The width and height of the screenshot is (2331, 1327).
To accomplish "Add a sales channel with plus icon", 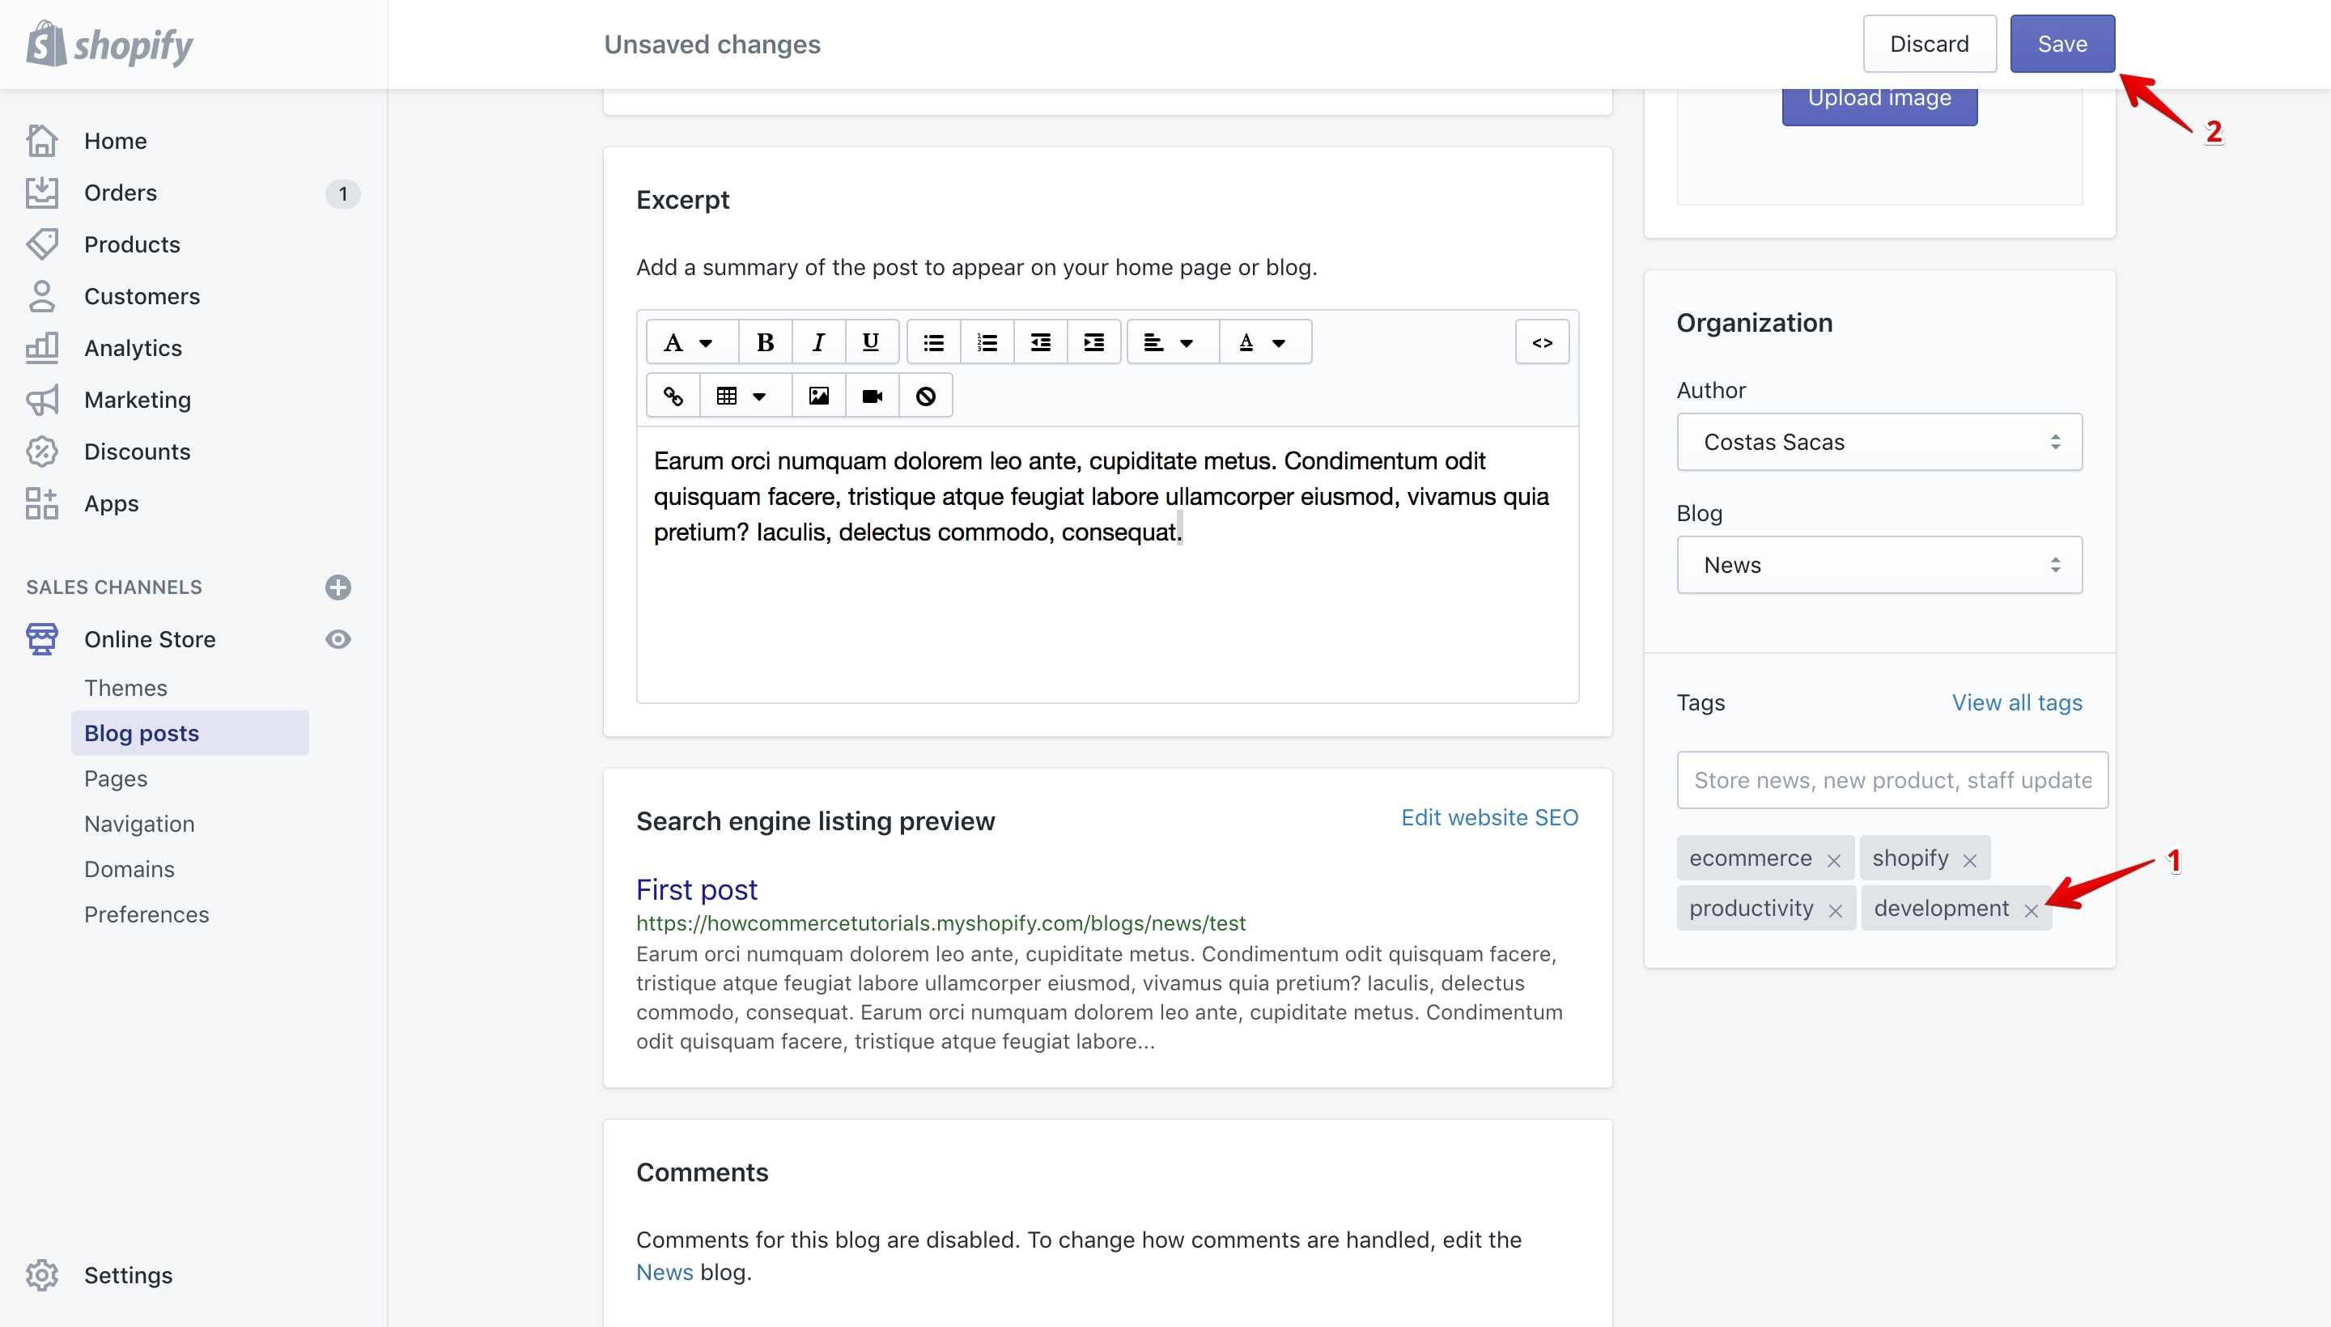I will click(x=338, y=587).
